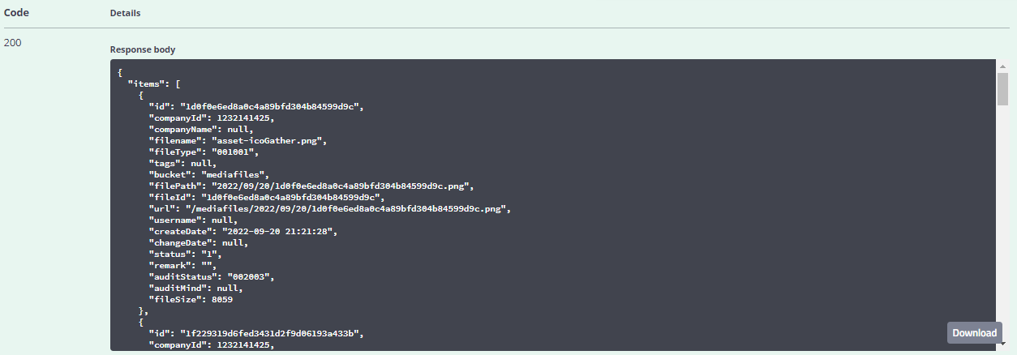Click the "auditMind": null line
The width and height of the screenshot is (1017, 355).
195,288
